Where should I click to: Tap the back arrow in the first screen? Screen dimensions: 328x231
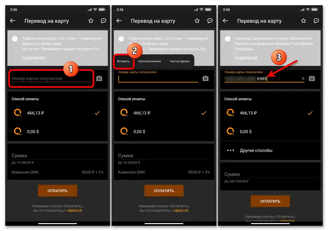point(13,21)
